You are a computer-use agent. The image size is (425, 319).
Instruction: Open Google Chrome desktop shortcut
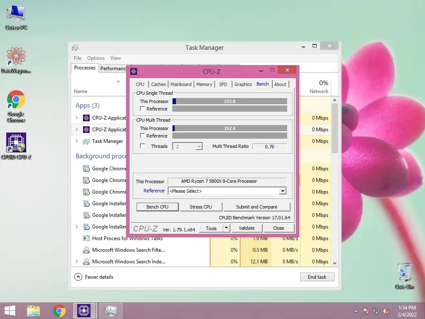(x=16, y=106)
